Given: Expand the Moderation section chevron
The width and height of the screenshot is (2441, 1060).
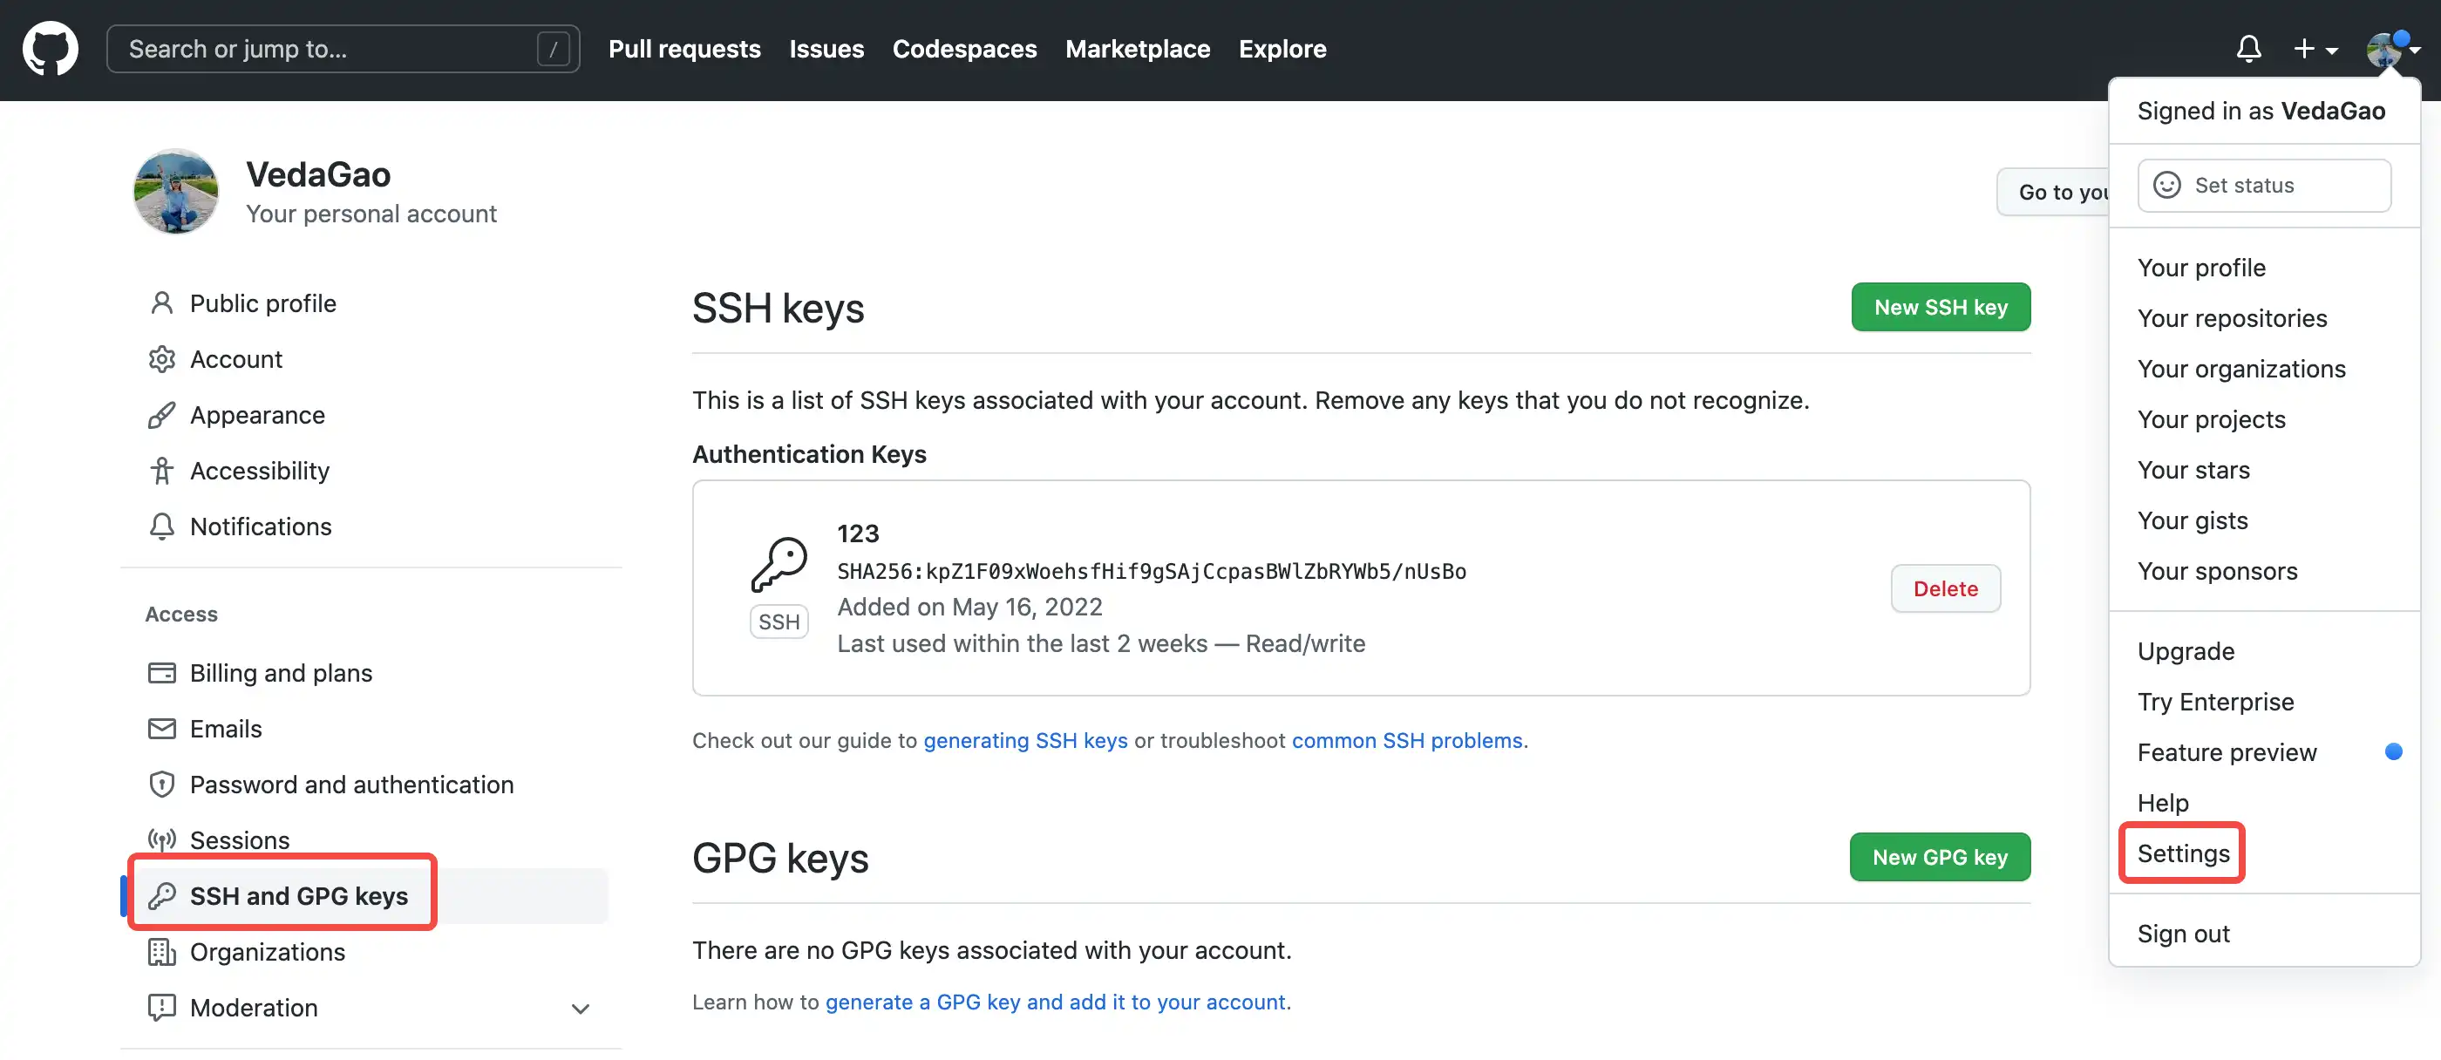Looking at the screenshot, I should (x=581, y=1009).
